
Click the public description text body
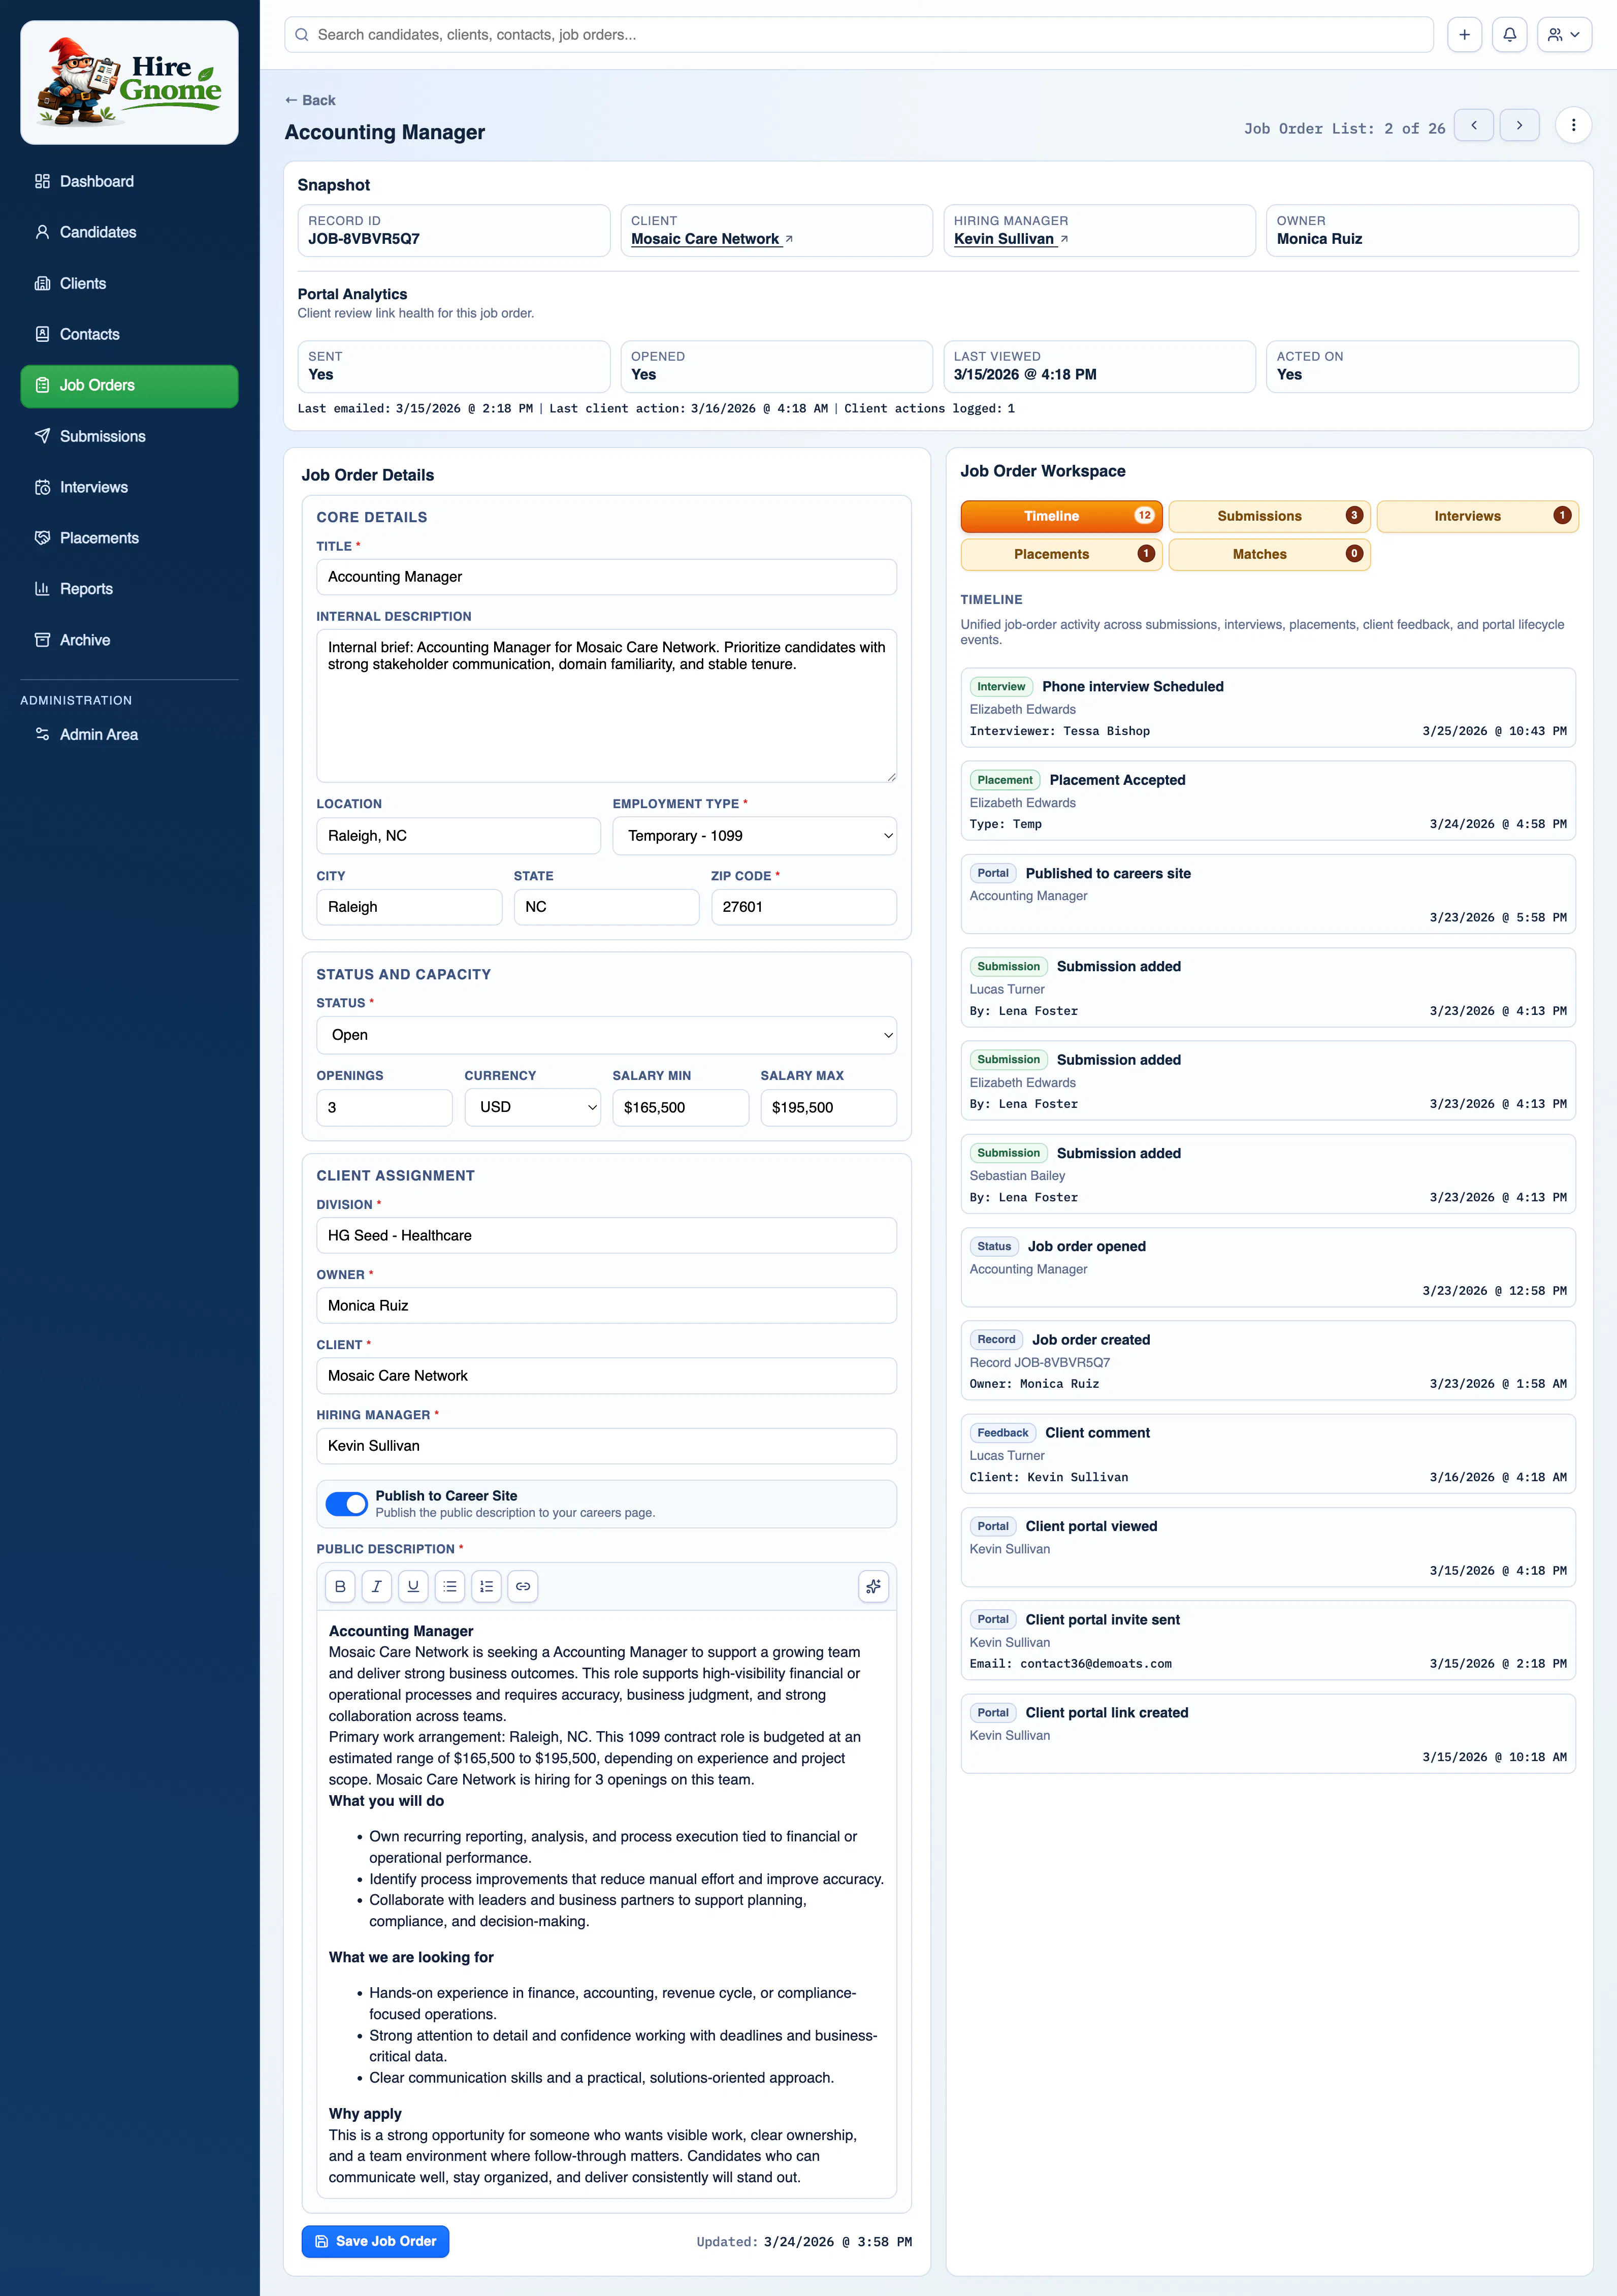pyautogui.click(x=606, y=1903)
